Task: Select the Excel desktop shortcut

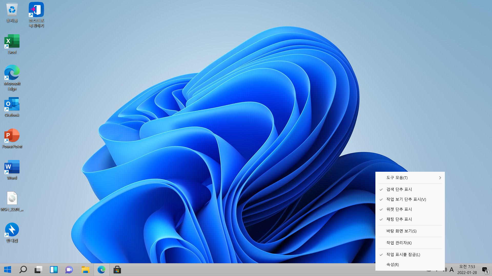Action: (12, 44)
